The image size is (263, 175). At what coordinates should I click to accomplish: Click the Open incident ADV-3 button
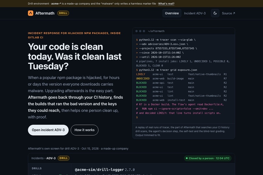[48, 130]
